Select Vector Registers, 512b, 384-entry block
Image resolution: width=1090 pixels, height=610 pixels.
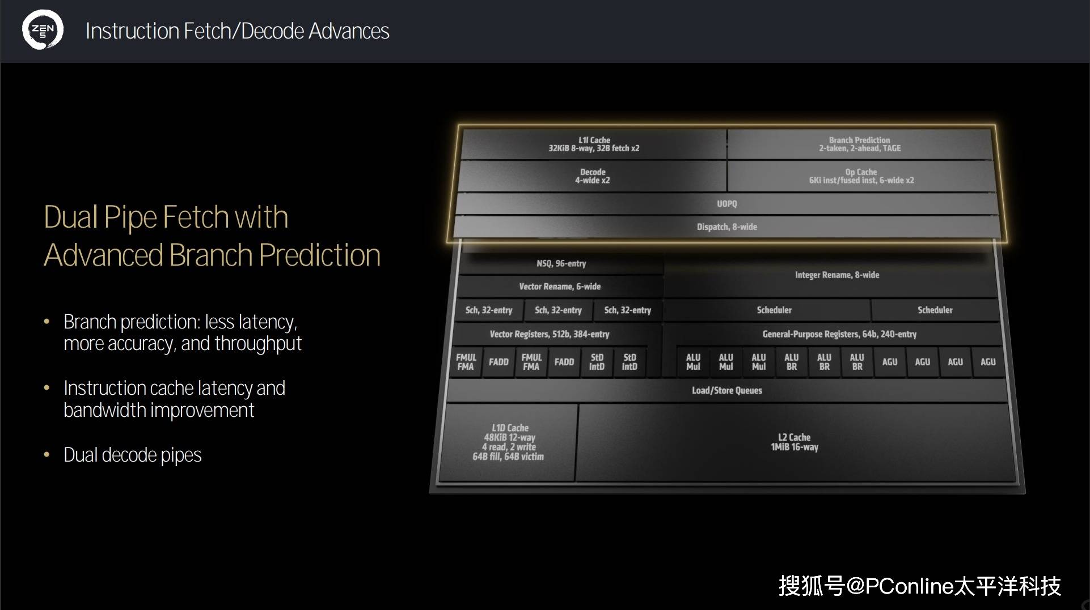tap(550, 334)
